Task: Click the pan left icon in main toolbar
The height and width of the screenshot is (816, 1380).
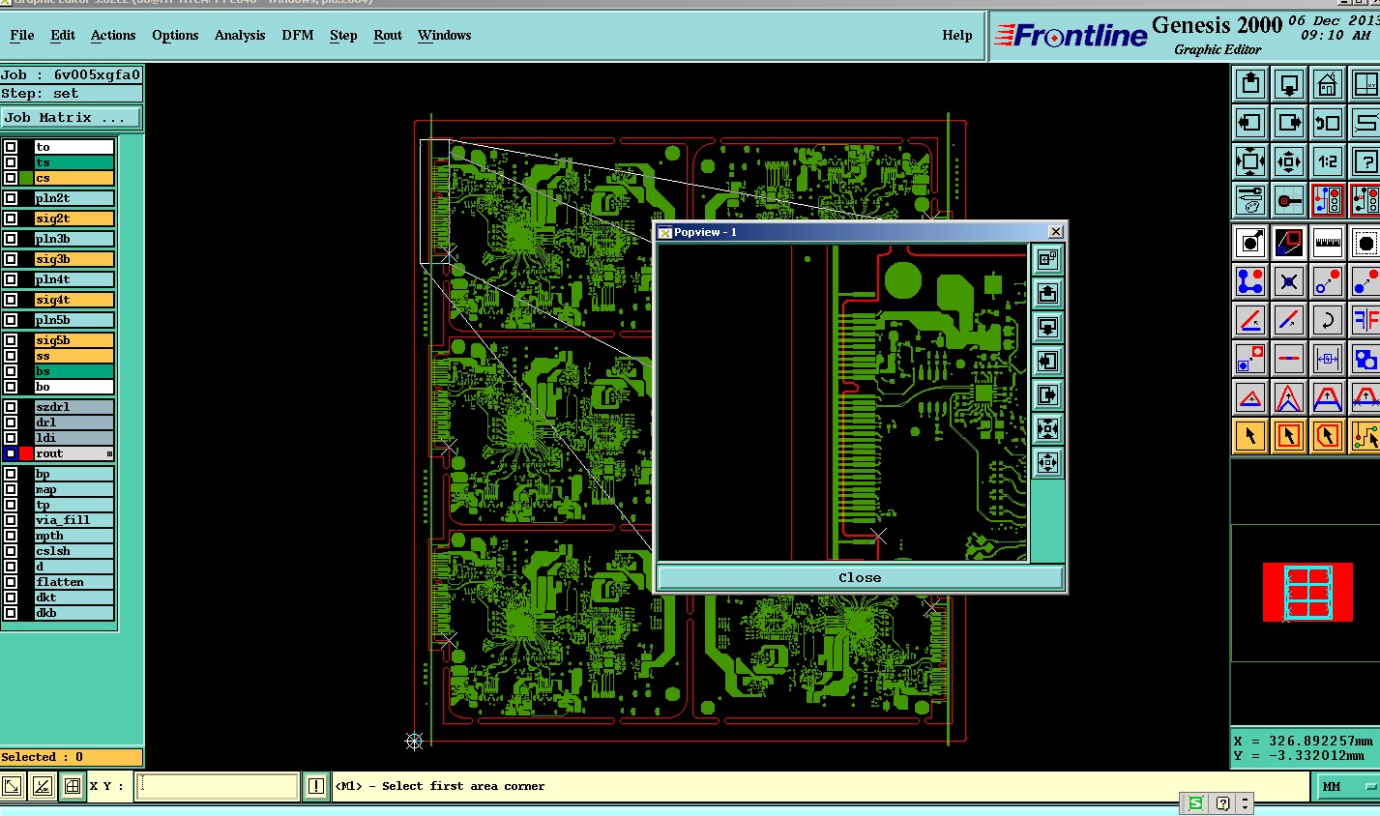Action: (1250, 123)
